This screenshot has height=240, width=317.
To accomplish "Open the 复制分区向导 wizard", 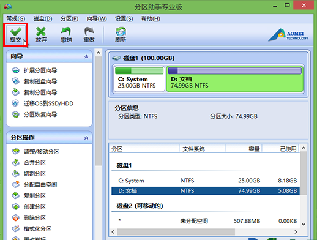I will [x=34, y=92].
